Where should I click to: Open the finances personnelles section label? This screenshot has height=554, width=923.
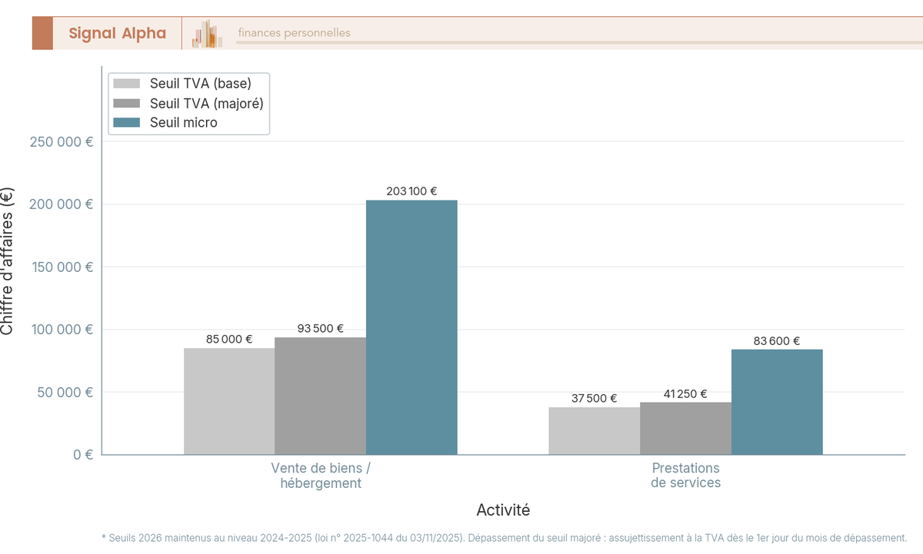point(294,33)
